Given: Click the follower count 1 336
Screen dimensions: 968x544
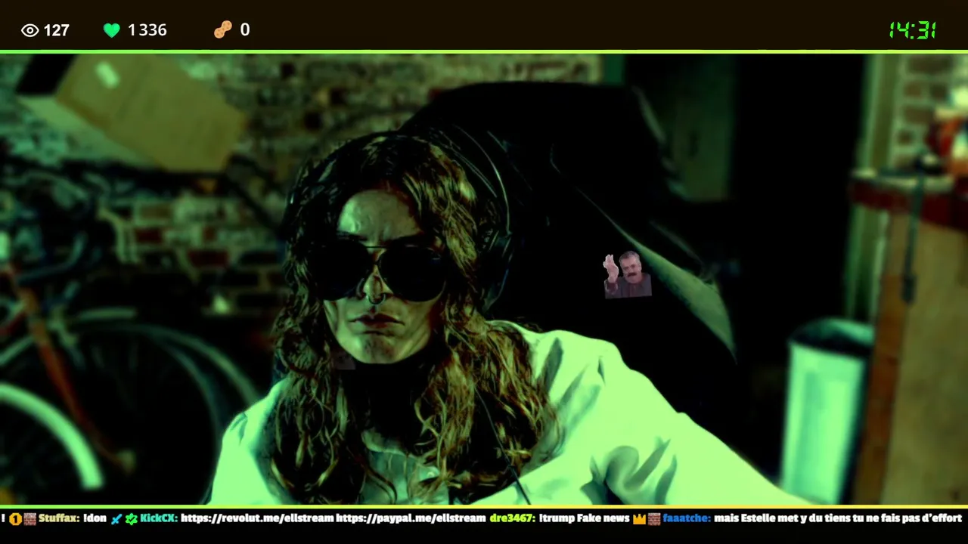Looking at the screenshot, I should [147, 30].
